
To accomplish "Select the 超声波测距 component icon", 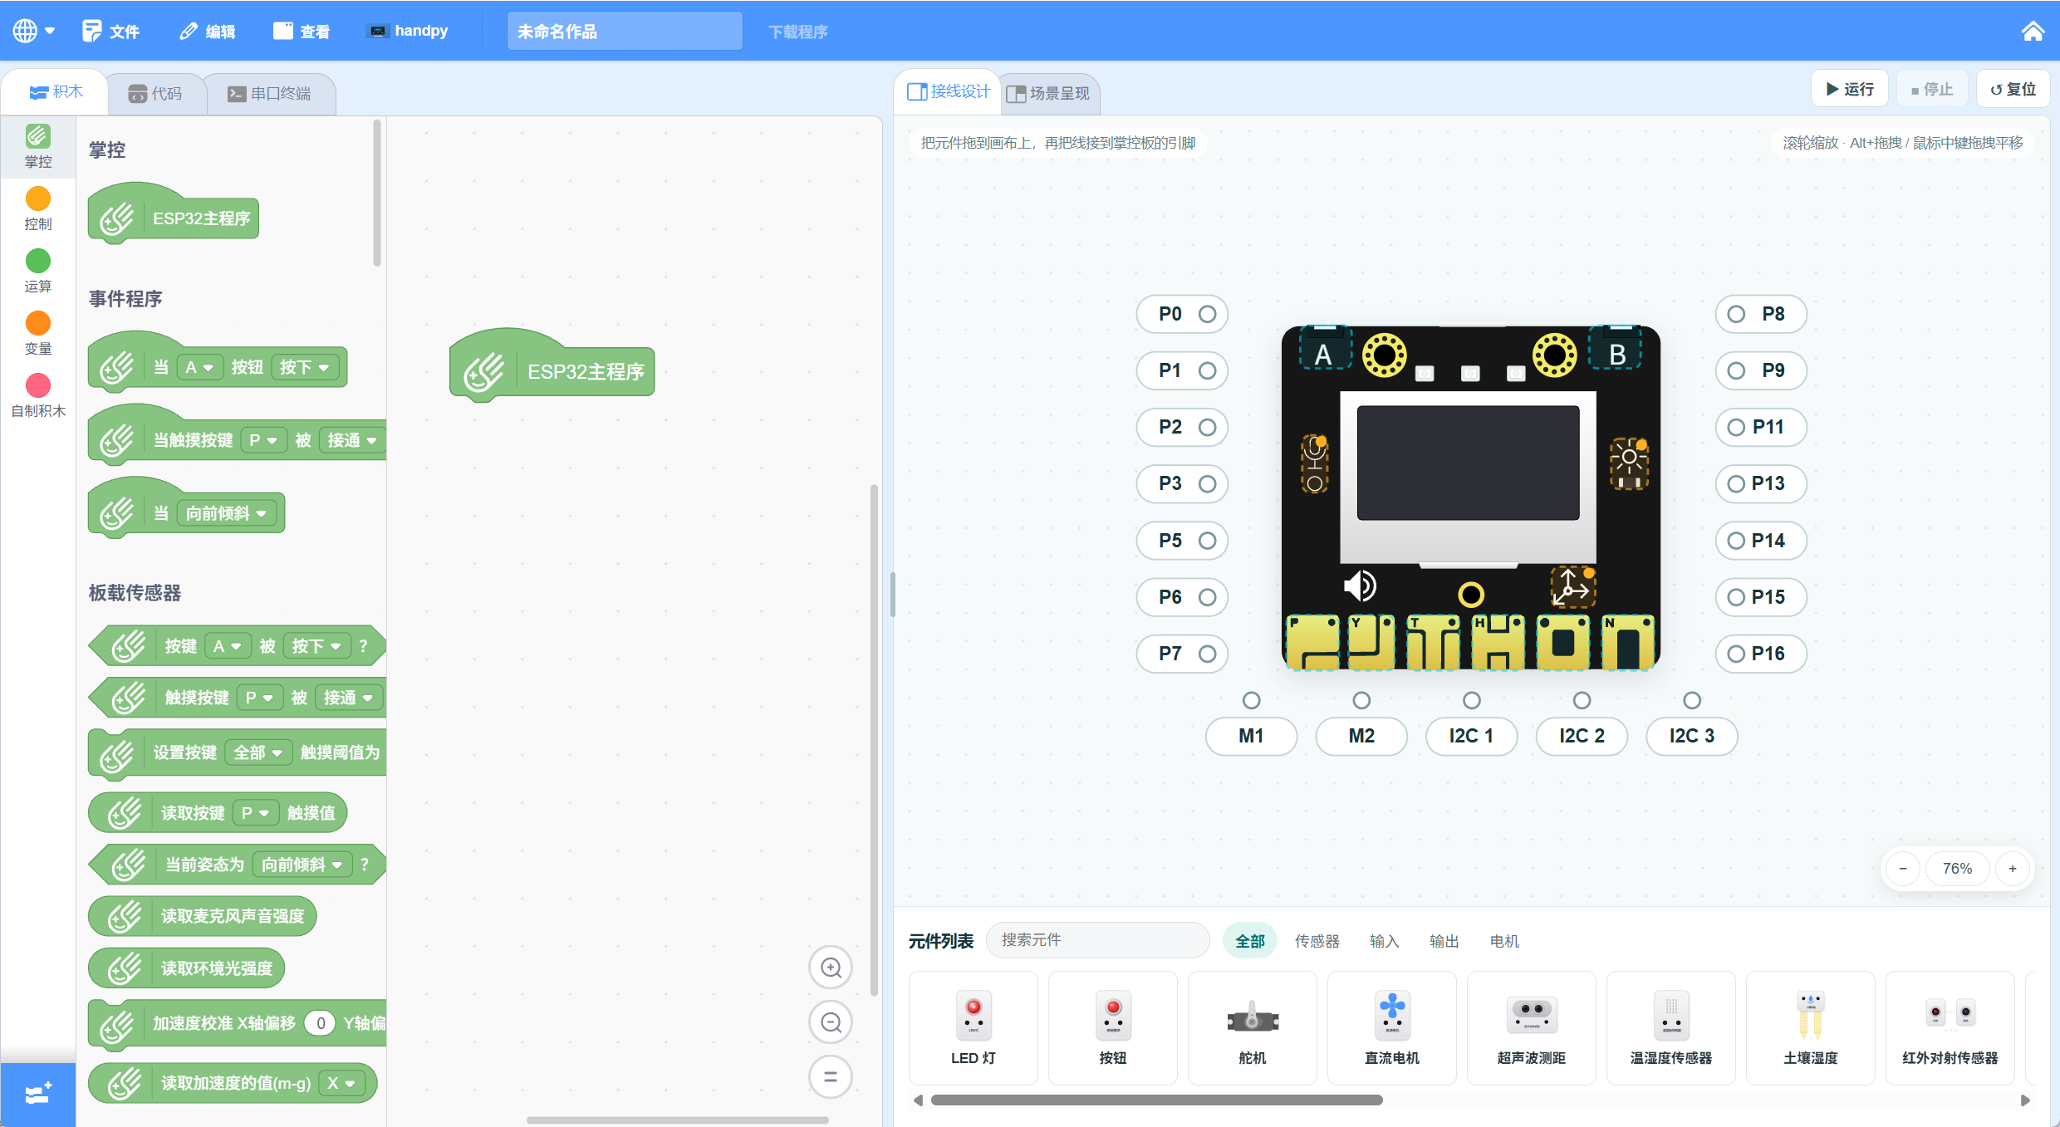I will (1532, 1016).
